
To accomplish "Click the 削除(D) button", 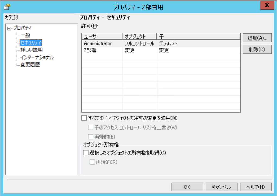I will [257, 49].
